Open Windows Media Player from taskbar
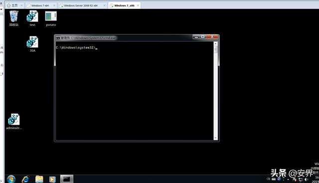Screen dimensions: 319x183 coord(52,180)
